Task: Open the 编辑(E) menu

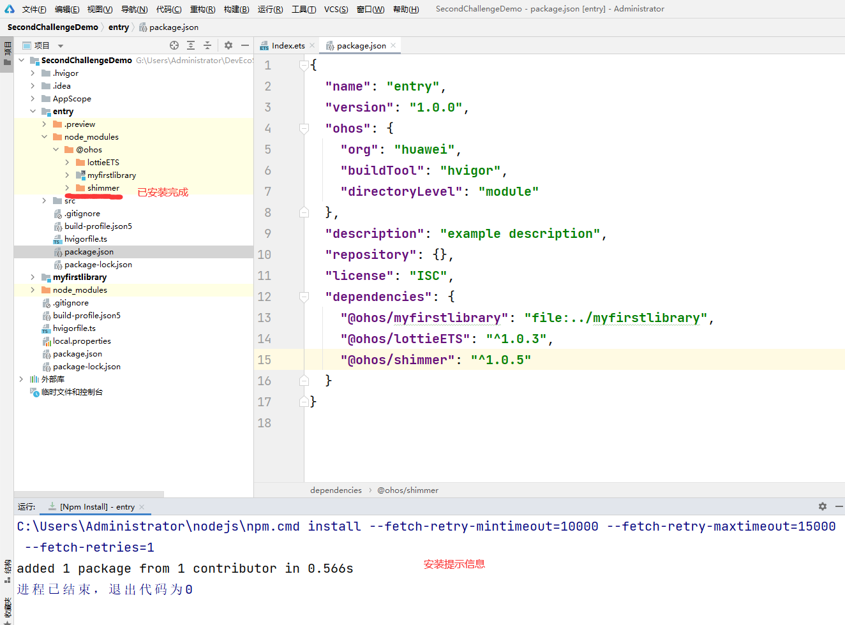Action: pyautogui.click(x=67, y=9)
